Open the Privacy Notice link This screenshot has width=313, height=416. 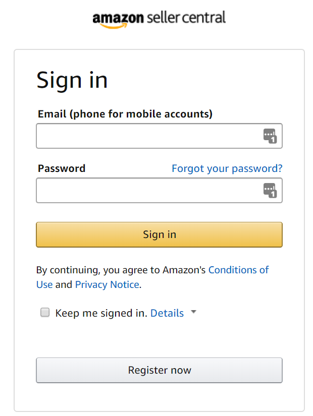[107, 284]
